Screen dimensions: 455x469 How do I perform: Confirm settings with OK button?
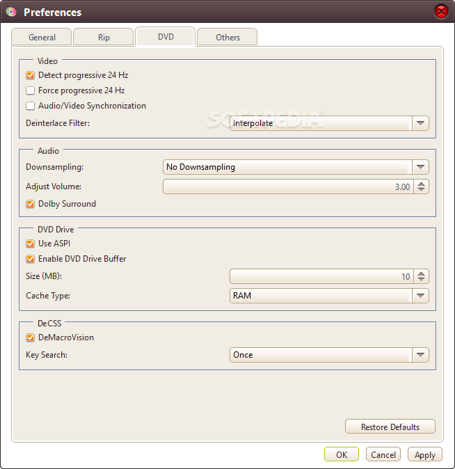[342, 454]
